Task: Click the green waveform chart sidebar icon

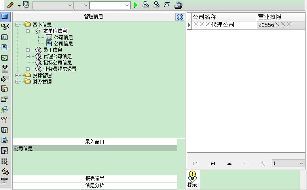Action: pos(4,58)
